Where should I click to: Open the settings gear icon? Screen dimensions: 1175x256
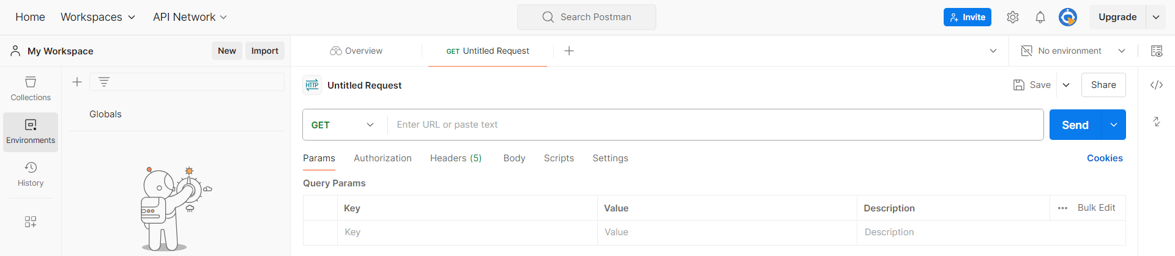(1013, 17)
